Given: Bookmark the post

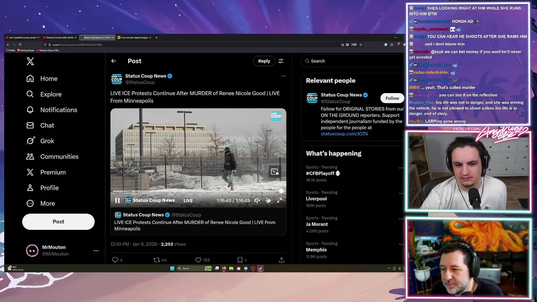Looking at the screenshot, I should 242,260.
